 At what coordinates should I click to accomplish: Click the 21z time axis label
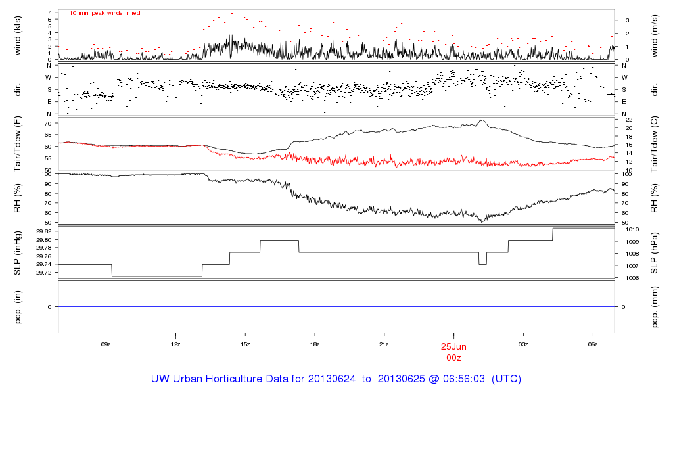pos(384,344)
